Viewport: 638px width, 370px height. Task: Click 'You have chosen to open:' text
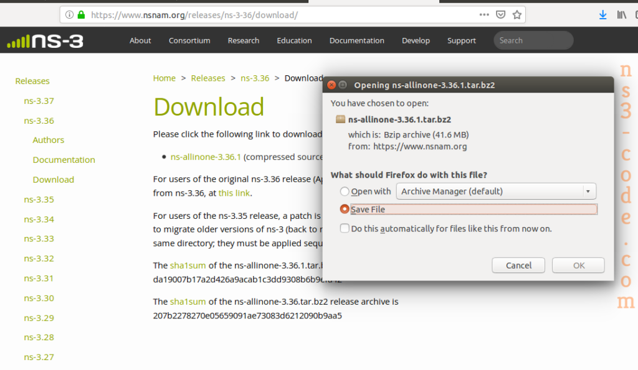pyautogui.click(x=379, y=103)
